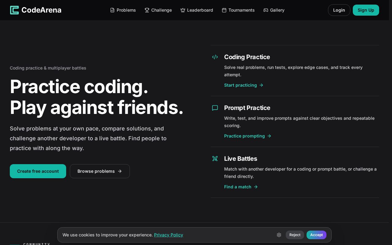The width and height of the screenshot is (392, 245).
Task: Click the Prompt Practice heading
Action: [247, 108]
